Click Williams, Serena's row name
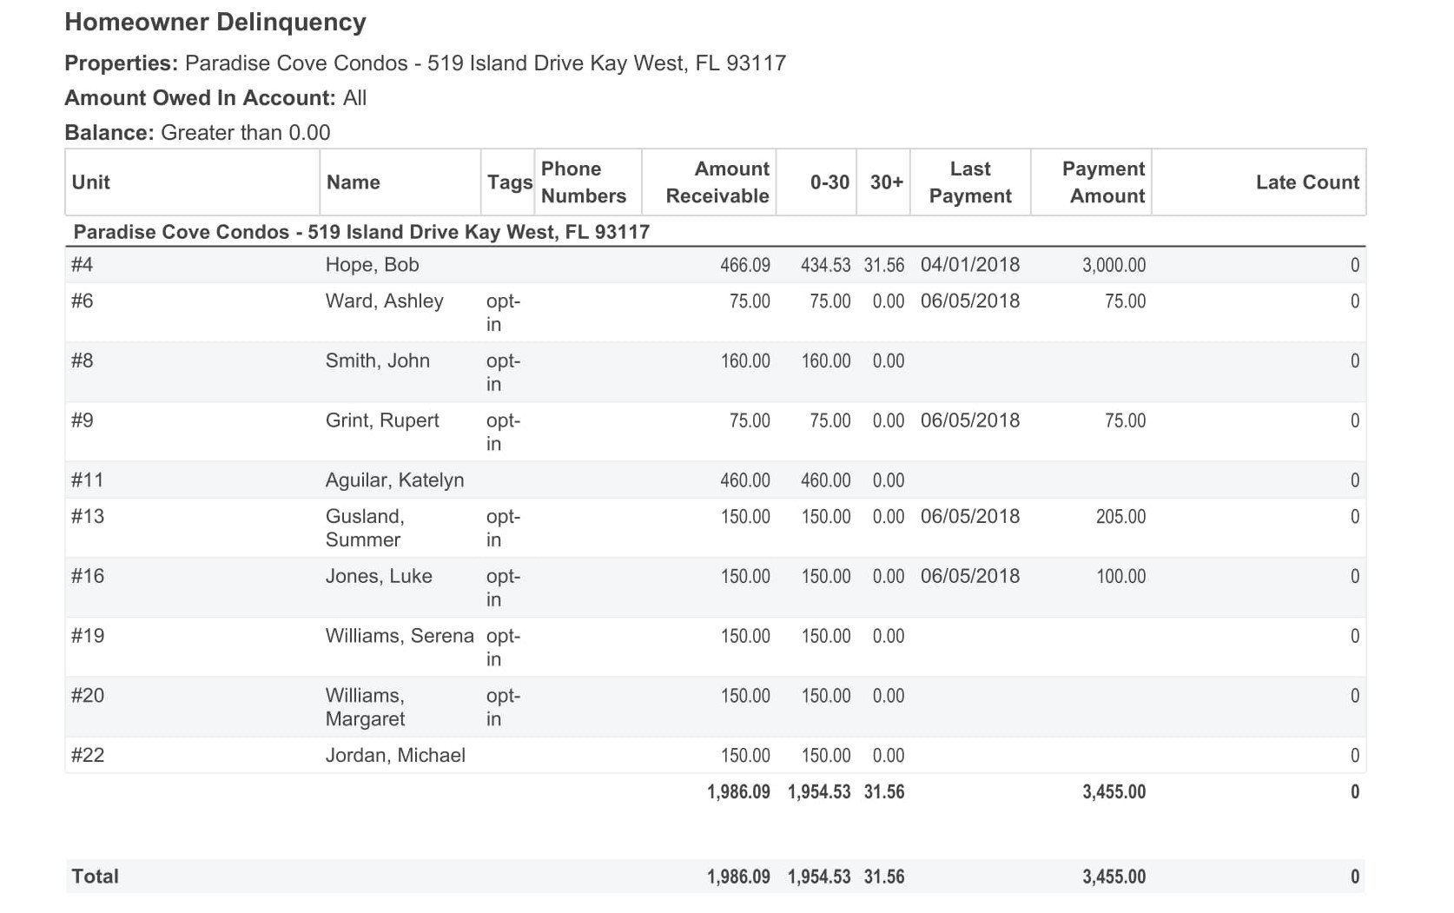 (399, 636)
